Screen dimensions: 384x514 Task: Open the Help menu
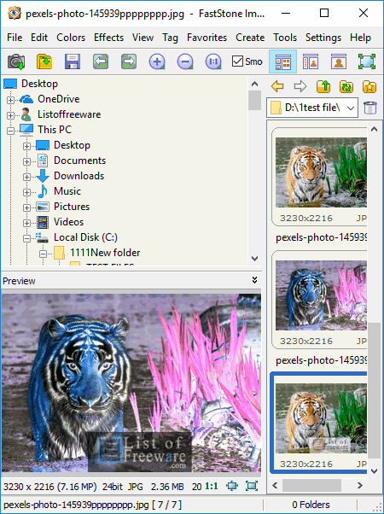360,38
